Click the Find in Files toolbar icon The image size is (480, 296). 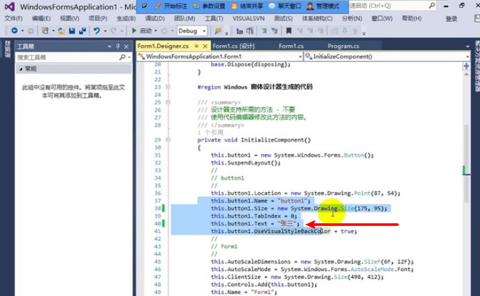pyautogui.click(x=218, y=31)
